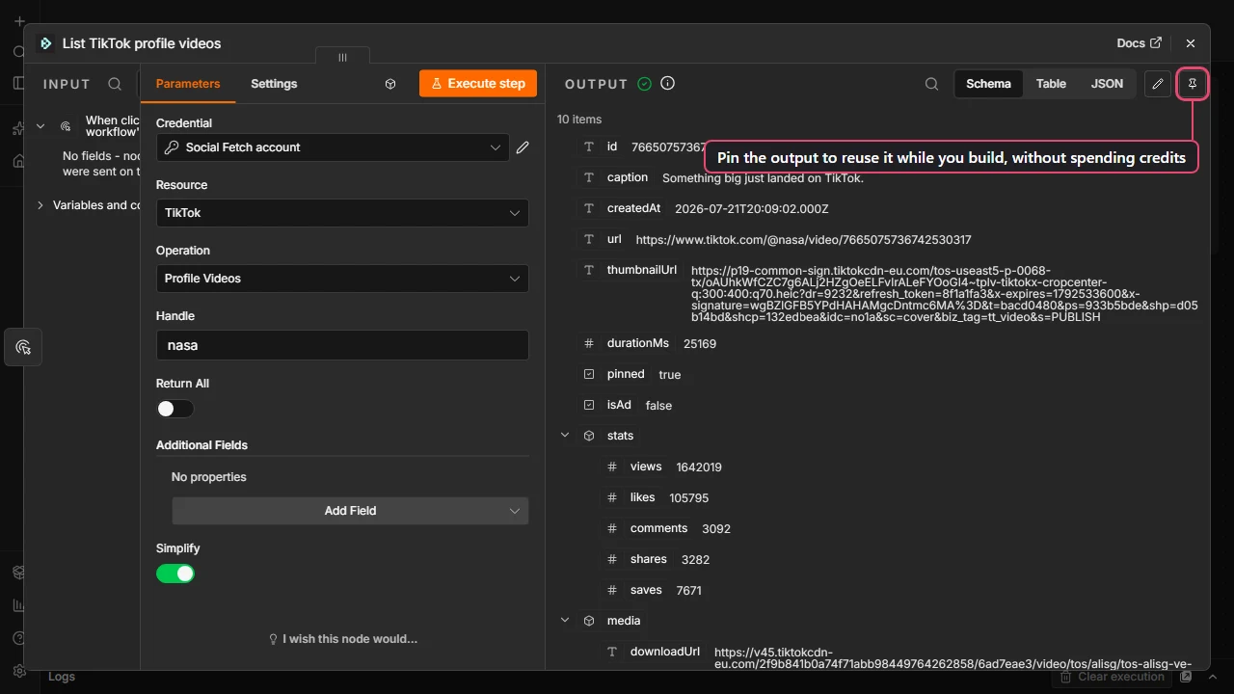
Task: Select the createdAt field in schema
Action: 634,208
